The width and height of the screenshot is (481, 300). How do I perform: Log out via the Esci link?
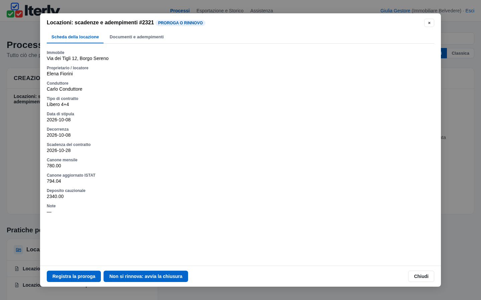[470, 11]
